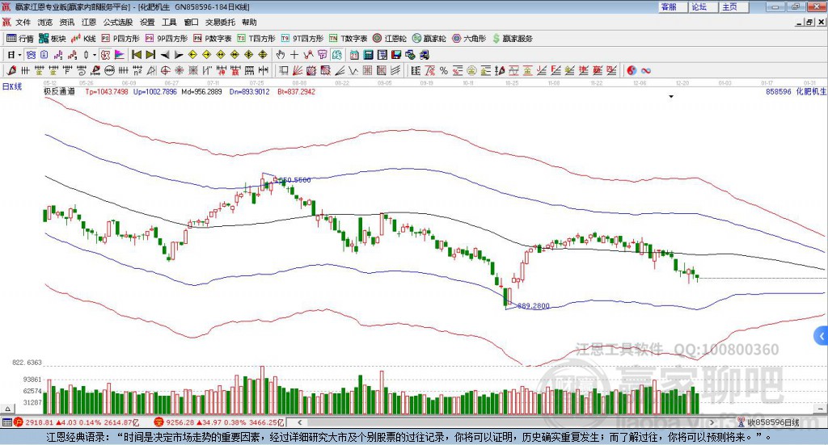
Task: Open the 交易委托 menu
Action: point(220,22)
